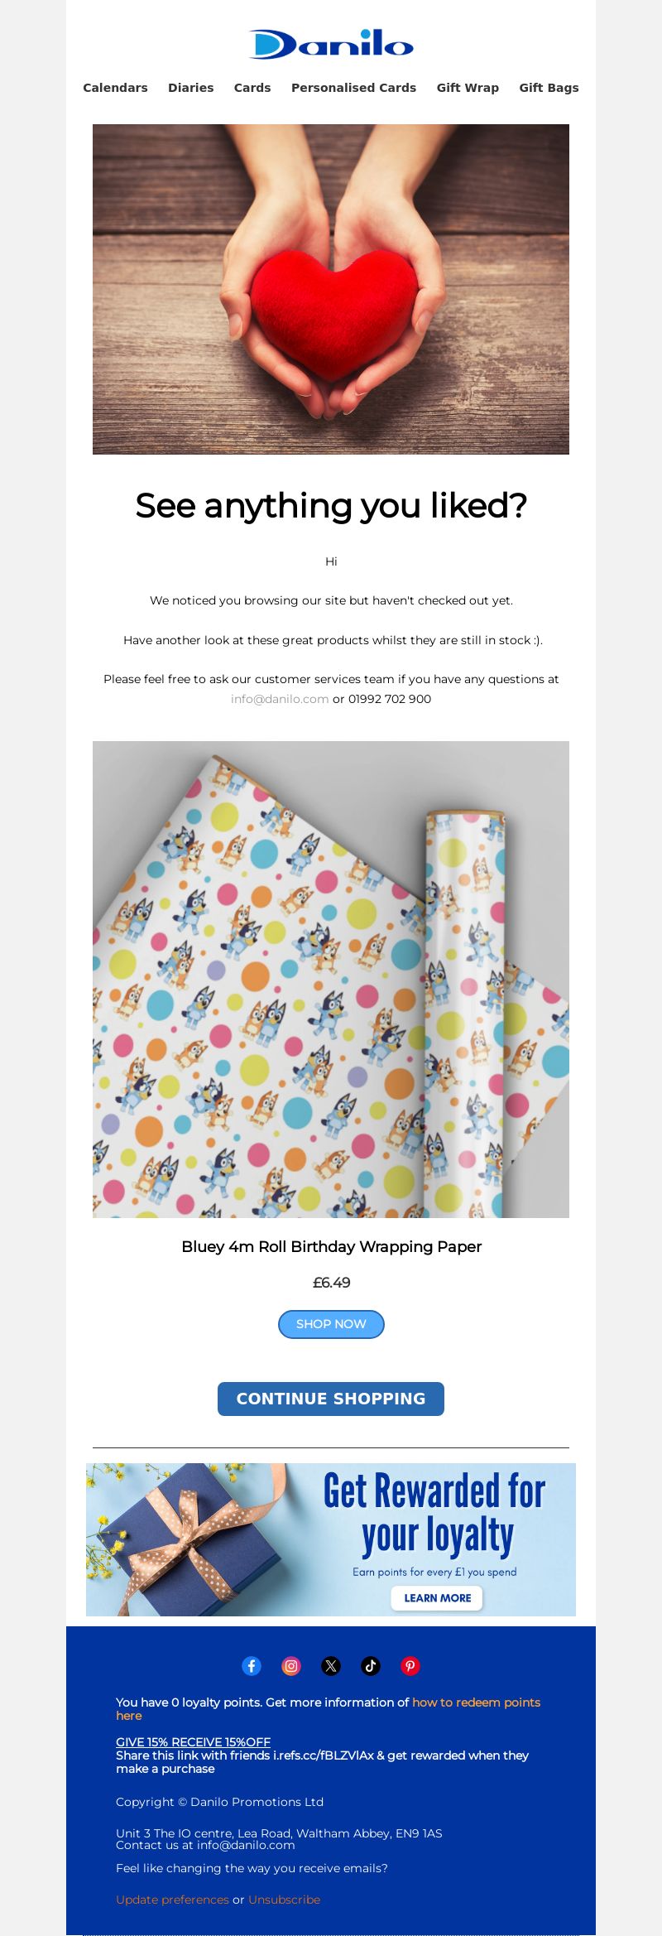Click the SHOP NOW button
The image size is (662, 1936).
(x=331, y=1324)
